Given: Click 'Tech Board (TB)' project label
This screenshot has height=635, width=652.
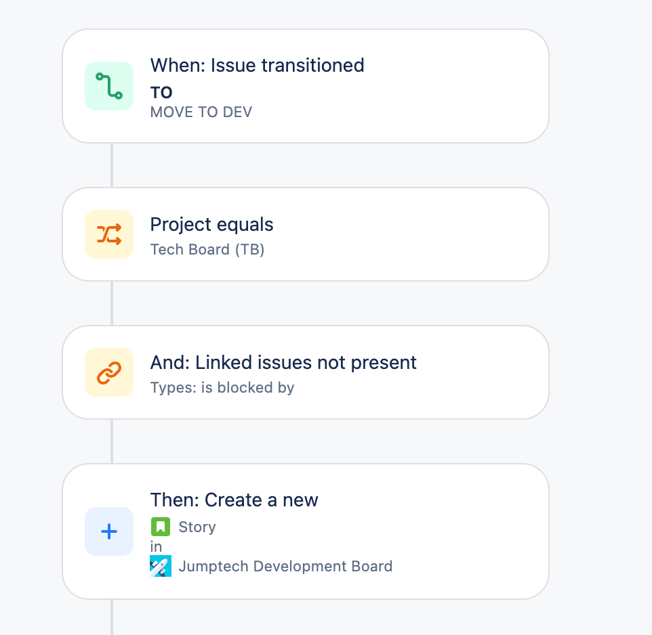Looking at the screenshot, I should (x=207, y=249).
